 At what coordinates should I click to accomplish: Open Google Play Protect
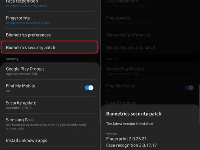pos(25,69)
